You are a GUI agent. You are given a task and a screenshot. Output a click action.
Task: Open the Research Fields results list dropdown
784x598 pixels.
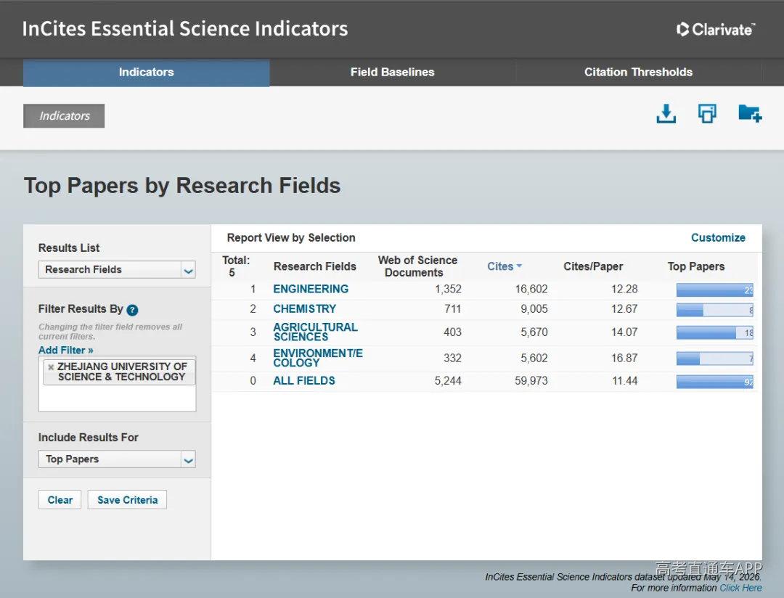(117, 269)
